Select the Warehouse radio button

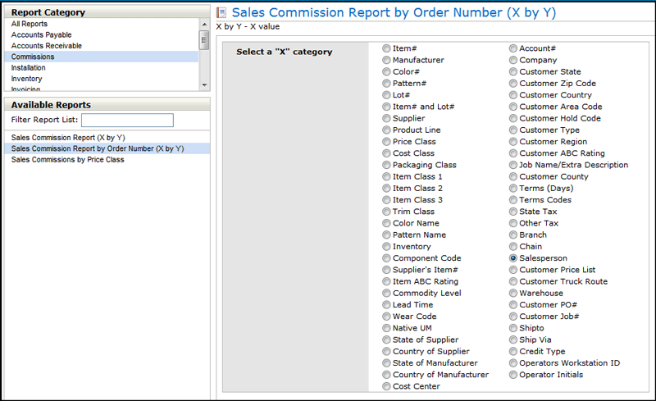click(x=513, y=294)
